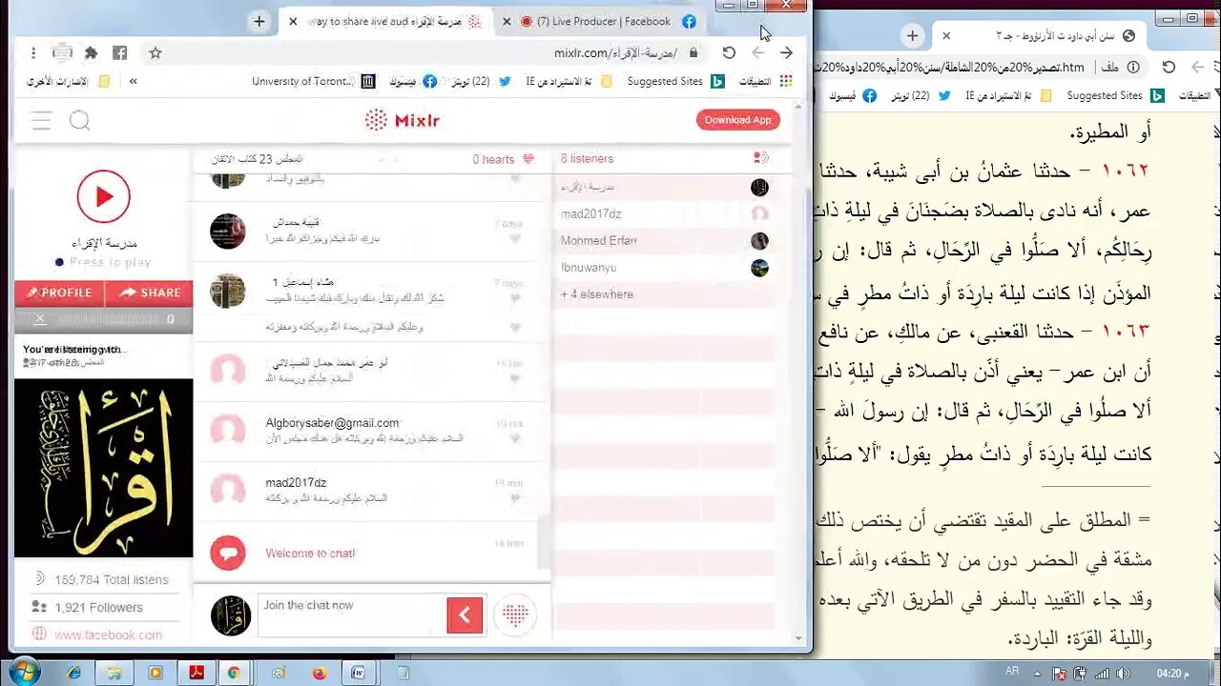Open Suggested Sites bookmark in Sunan window

tap(1115, 95)
